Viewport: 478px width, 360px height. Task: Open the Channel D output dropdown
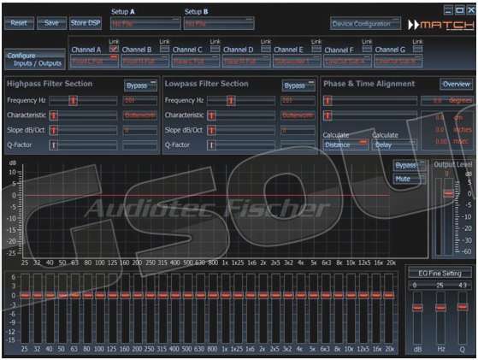[246, 61]
